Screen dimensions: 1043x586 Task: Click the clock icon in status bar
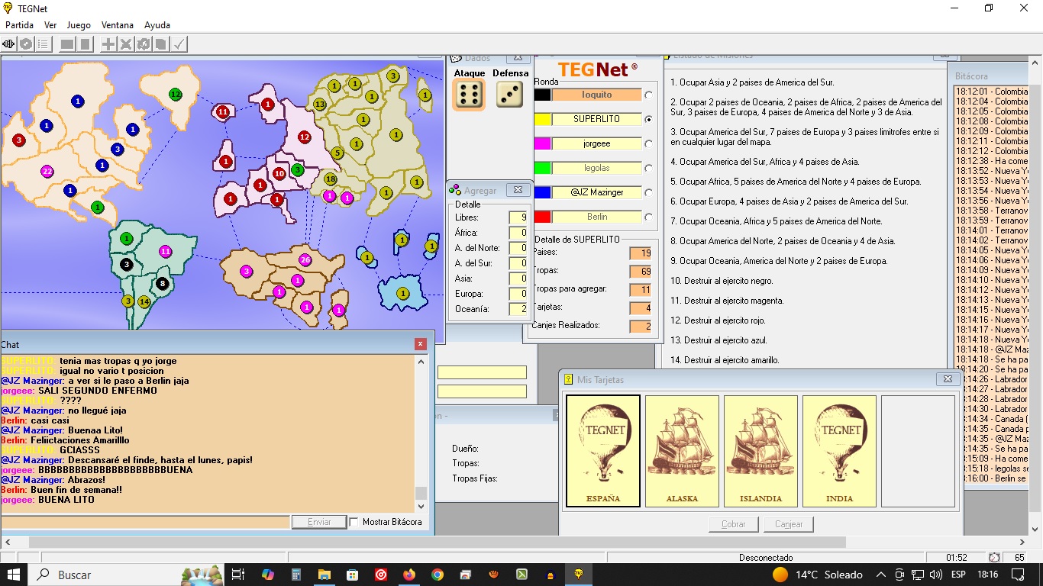(x=994, y=558)
